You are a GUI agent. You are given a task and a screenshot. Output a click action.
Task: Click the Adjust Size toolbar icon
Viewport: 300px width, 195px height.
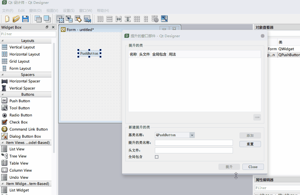164,19
